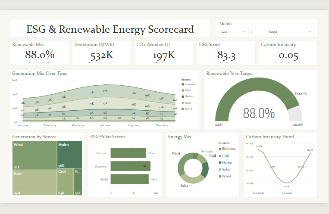
Task: Select Biomass in the Energy Mix legend
Action: pyautogui.click(x=227, y=149)
